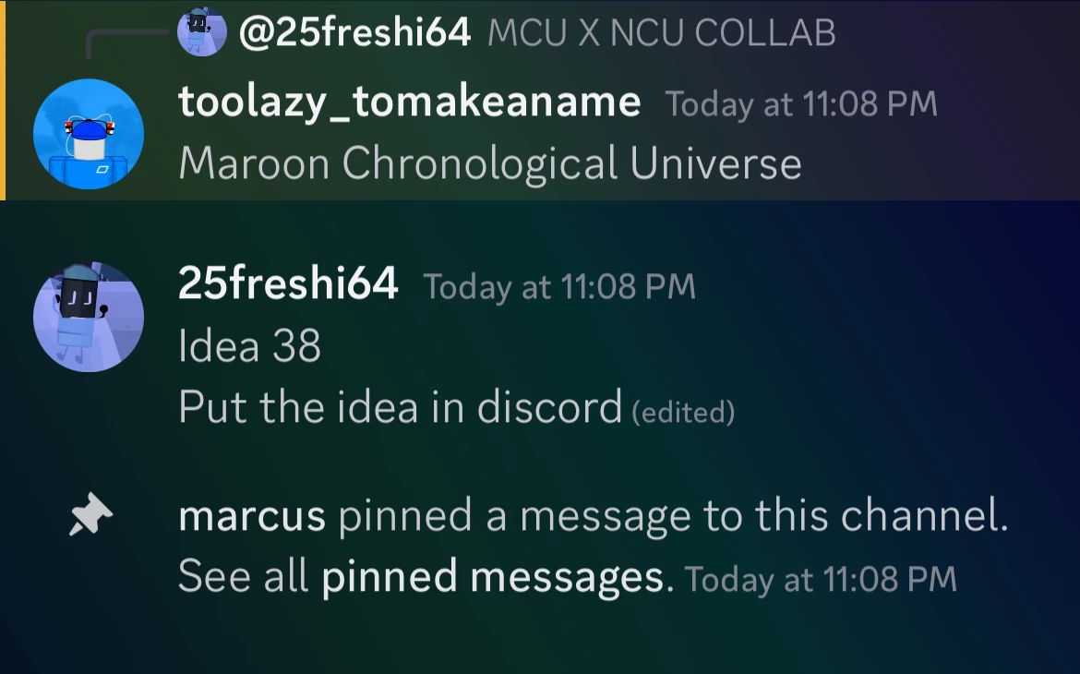
Task: Open 25freshi64's large message avatar
Action: coord(89,317)
